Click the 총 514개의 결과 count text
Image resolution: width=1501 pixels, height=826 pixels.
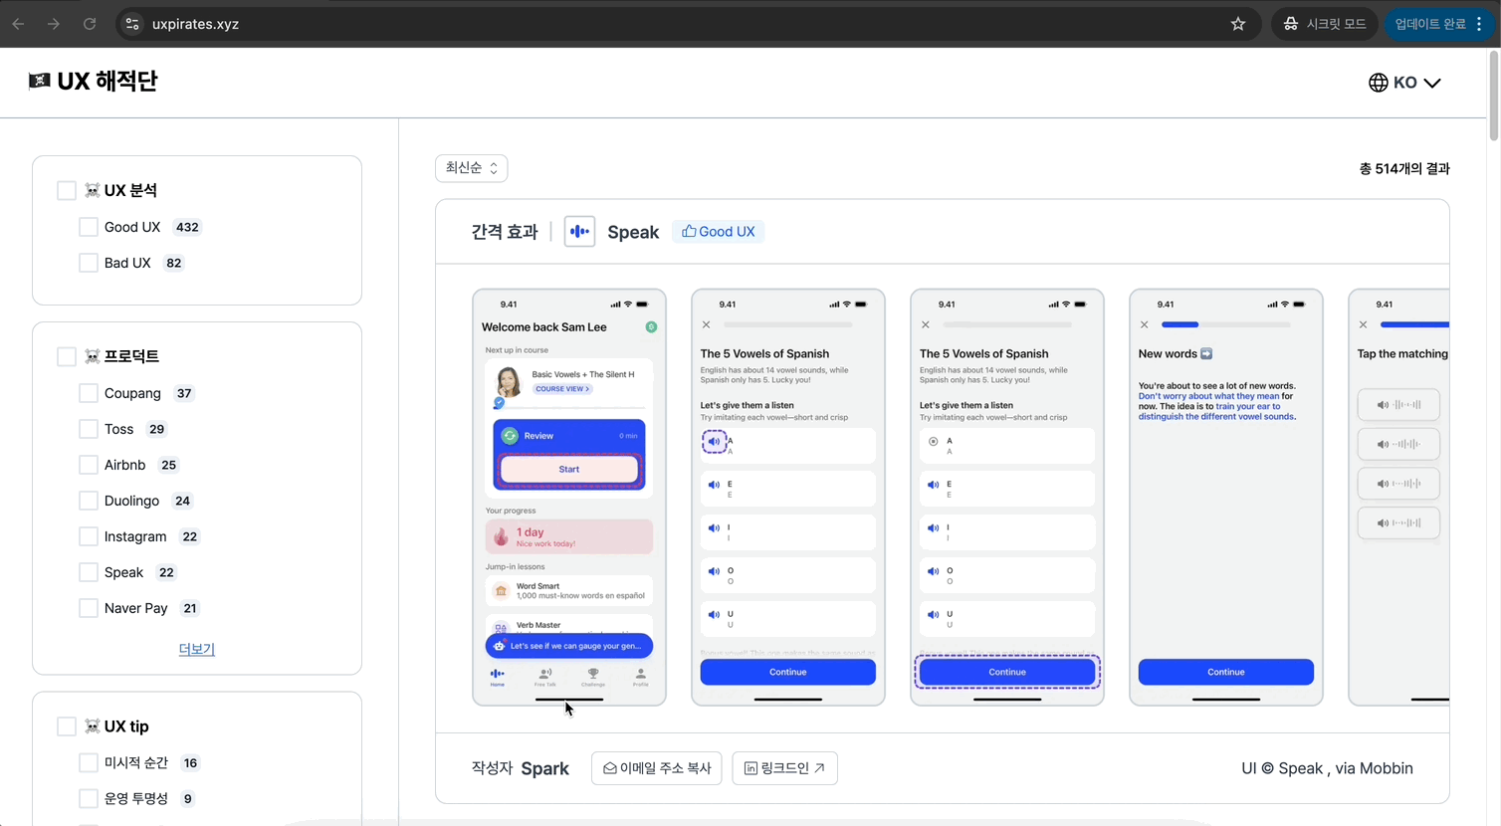coord(1404,169)
